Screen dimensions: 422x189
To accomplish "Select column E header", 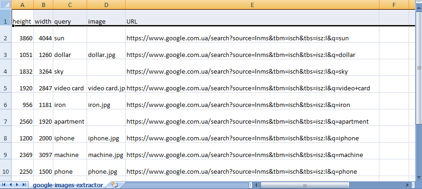I will (252, 5).
